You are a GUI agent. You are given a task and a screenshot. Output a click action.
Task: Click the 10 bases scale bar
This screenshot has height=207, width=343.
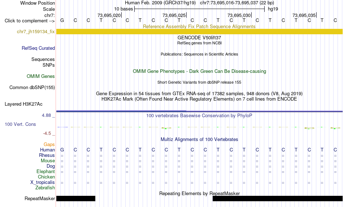click(200, 9)
